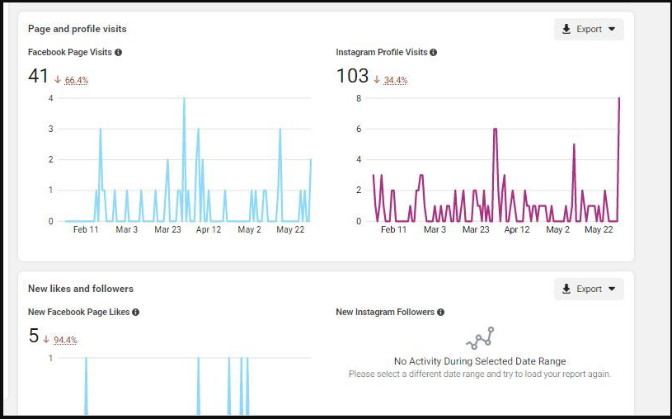Click the Mar 23 label on Facebook visits chart
Screen dimensions: 672x419
tap(167, 229)
